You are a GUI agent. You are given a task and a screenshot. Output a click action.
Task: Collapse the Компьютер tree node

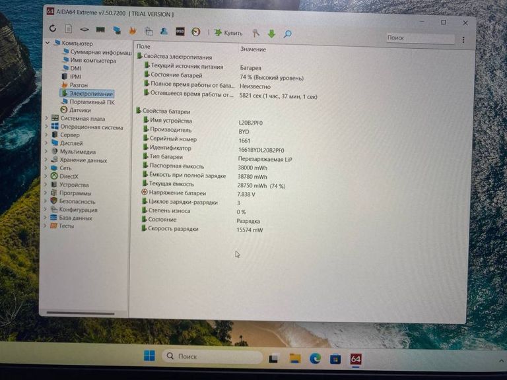point(47,43)
